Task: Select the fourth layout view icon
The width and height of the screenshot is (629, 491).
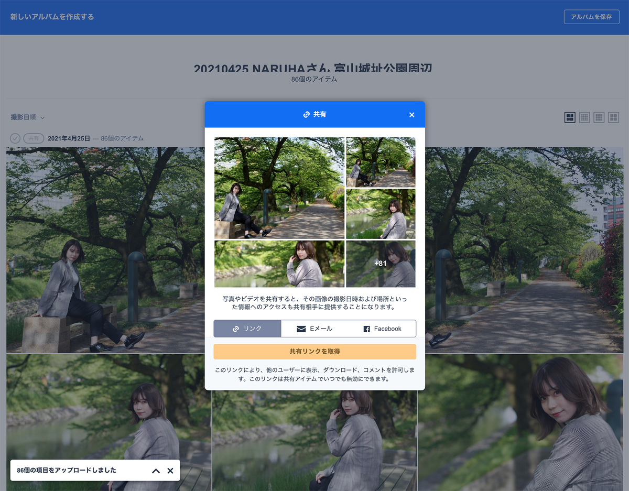Action: pyautogui.click(x=613, y=117)
